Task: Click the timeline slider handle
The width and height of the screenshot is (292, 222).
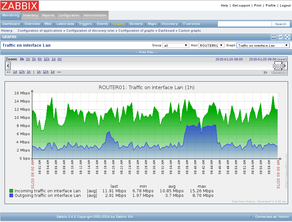Action: [x=278, y=66]
